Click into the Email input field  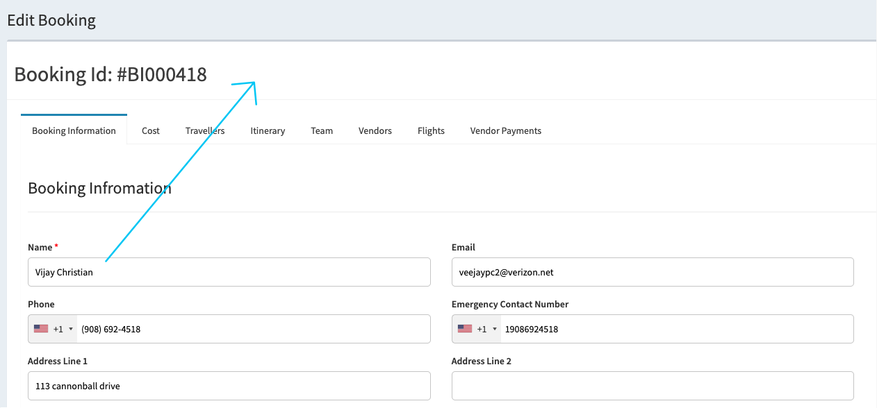coord(652,272)
